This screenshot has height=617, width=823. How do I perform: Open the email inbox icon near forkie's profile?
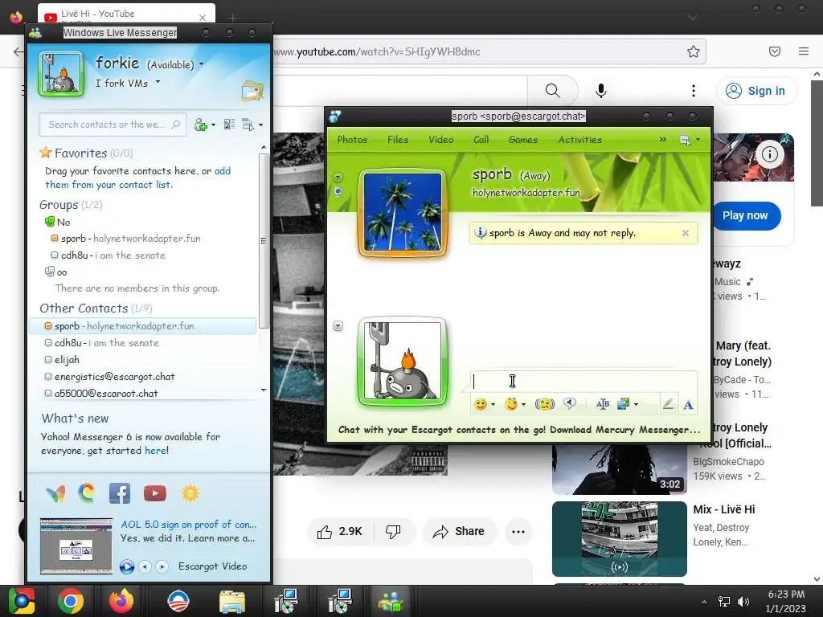pyautogui.click(x=252, y=91)
